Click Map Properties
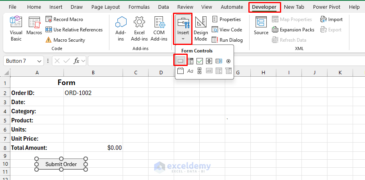365x180 pixels. 292,19
